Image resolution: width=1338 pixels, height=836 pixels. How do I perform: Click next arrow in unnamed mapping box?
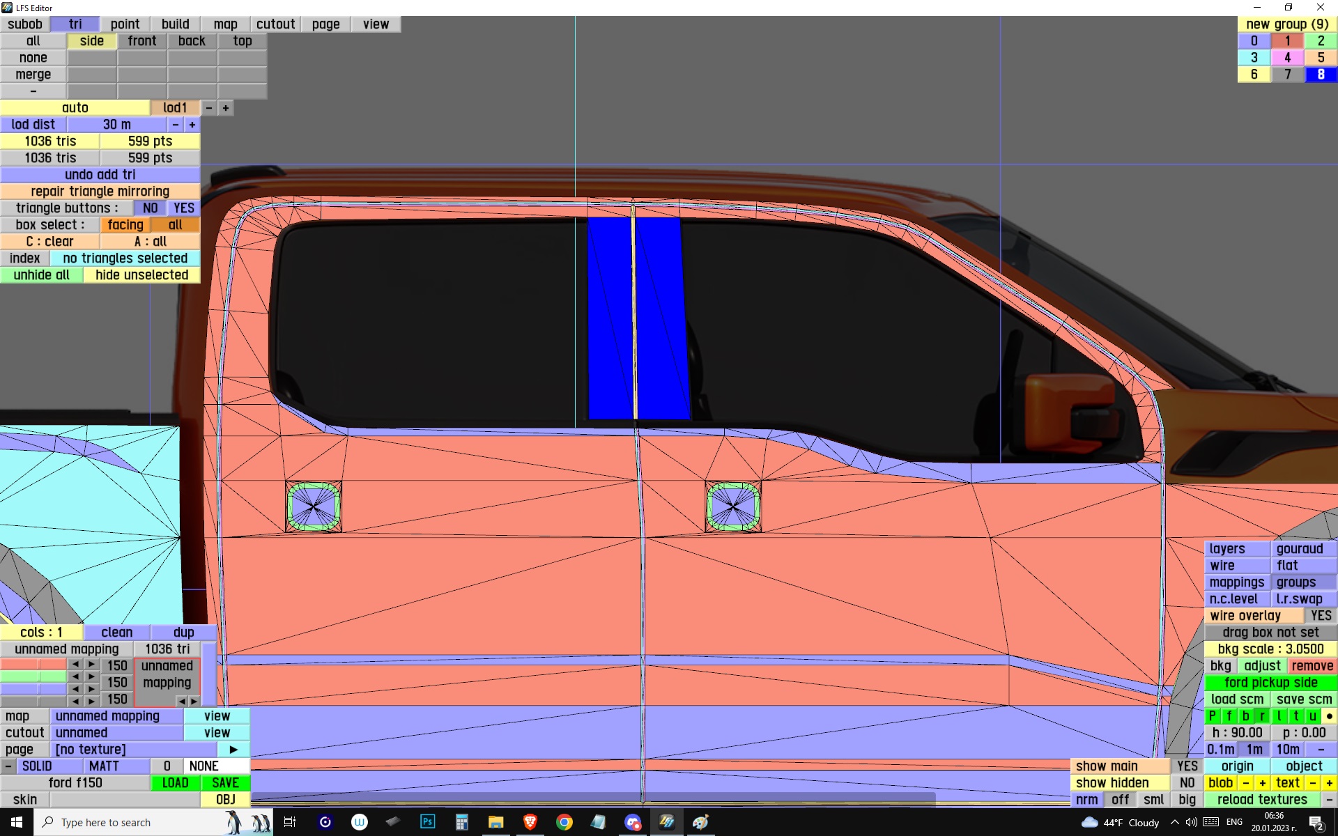tap(194, 701)
